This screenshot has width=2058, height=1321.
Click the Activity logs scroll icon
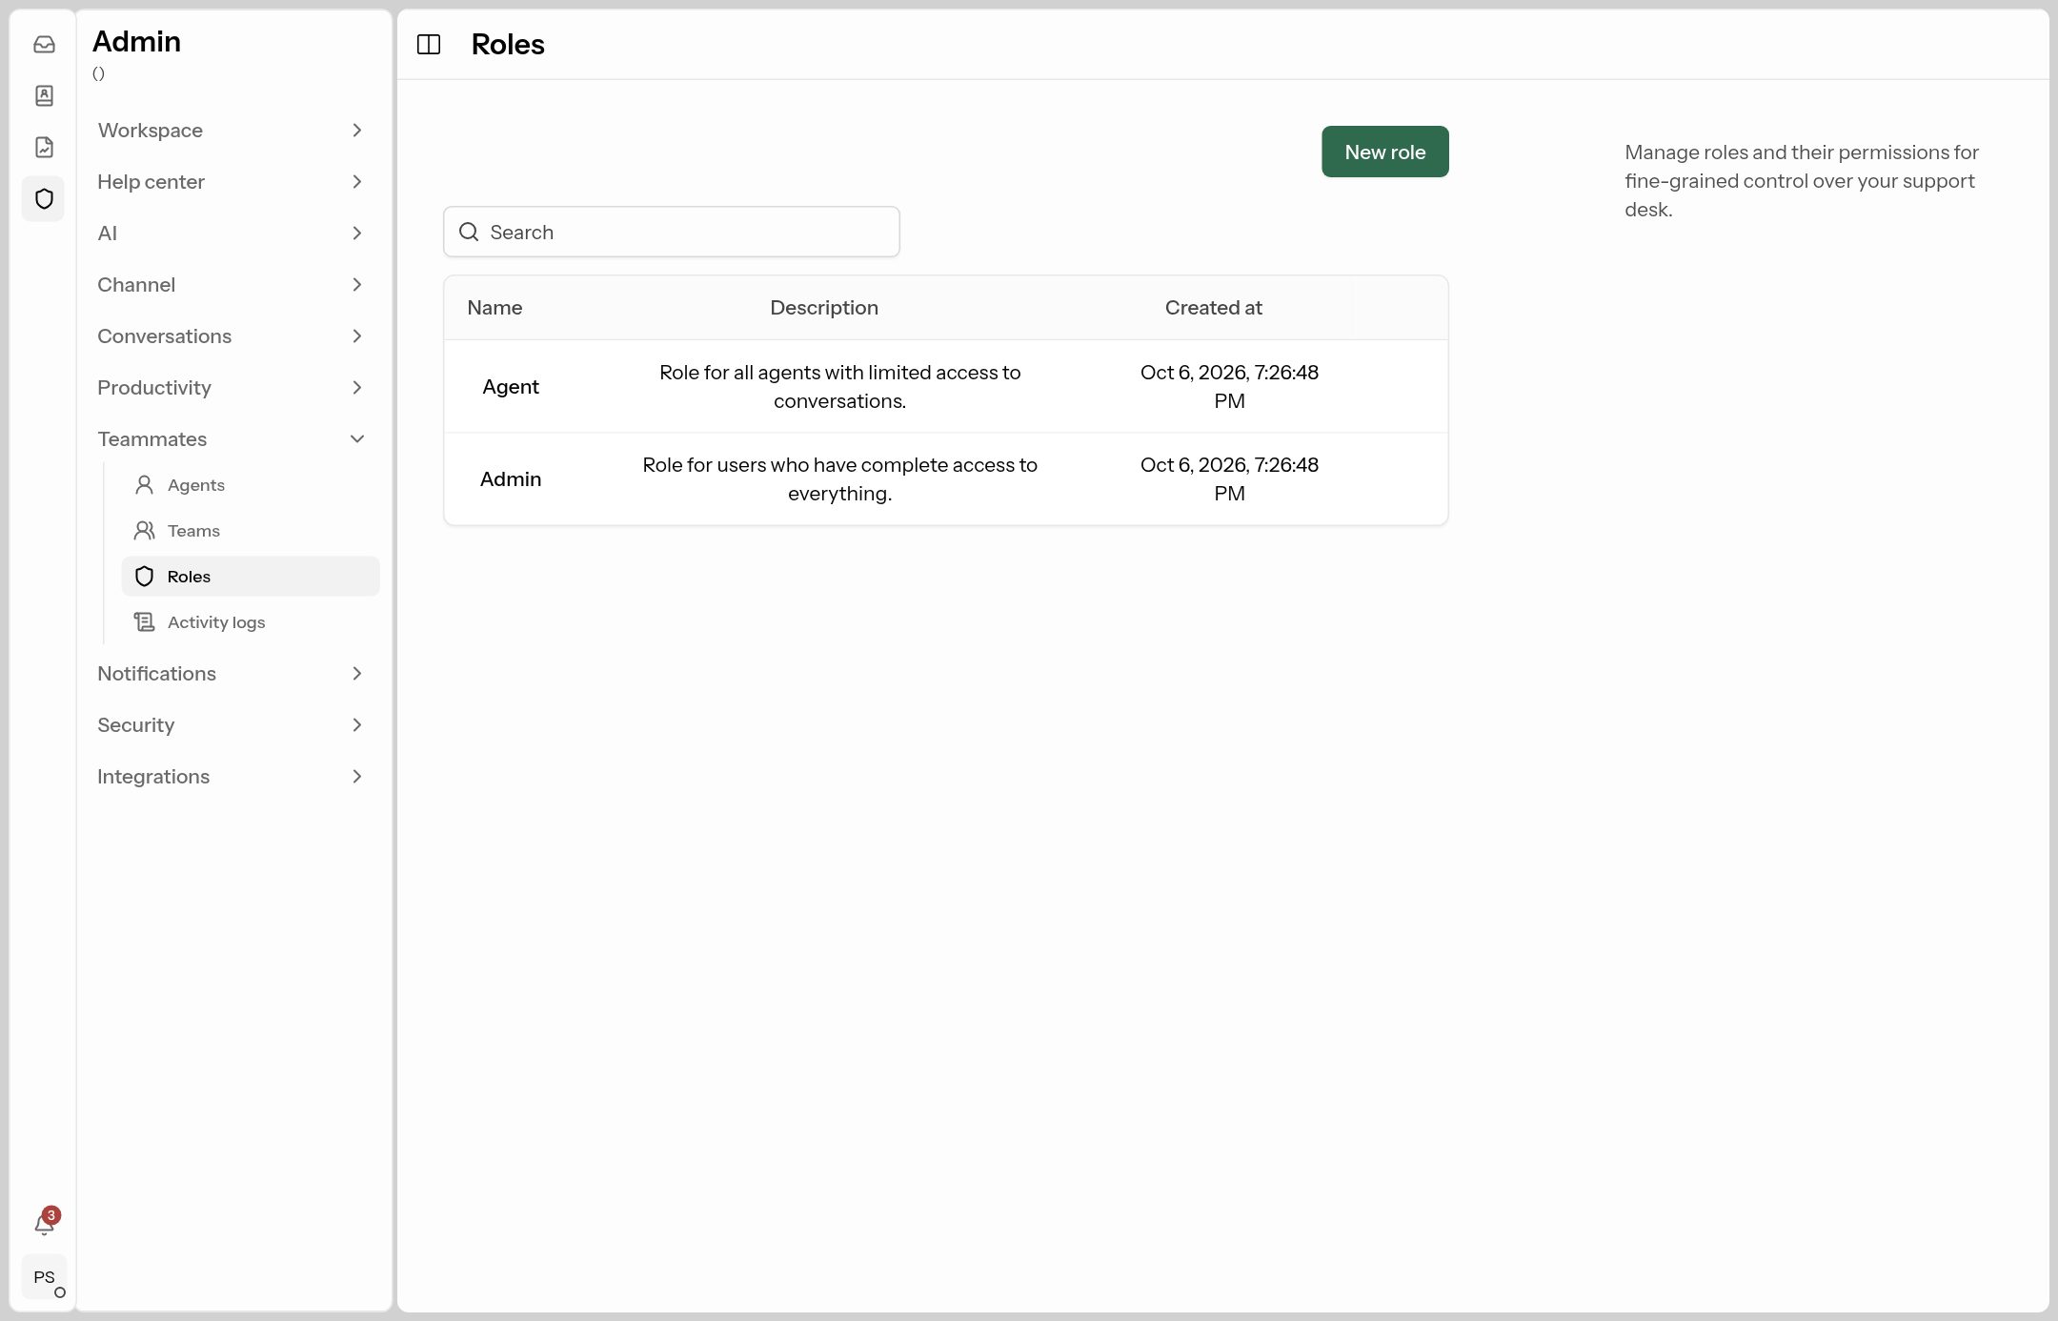coord(144,622)
